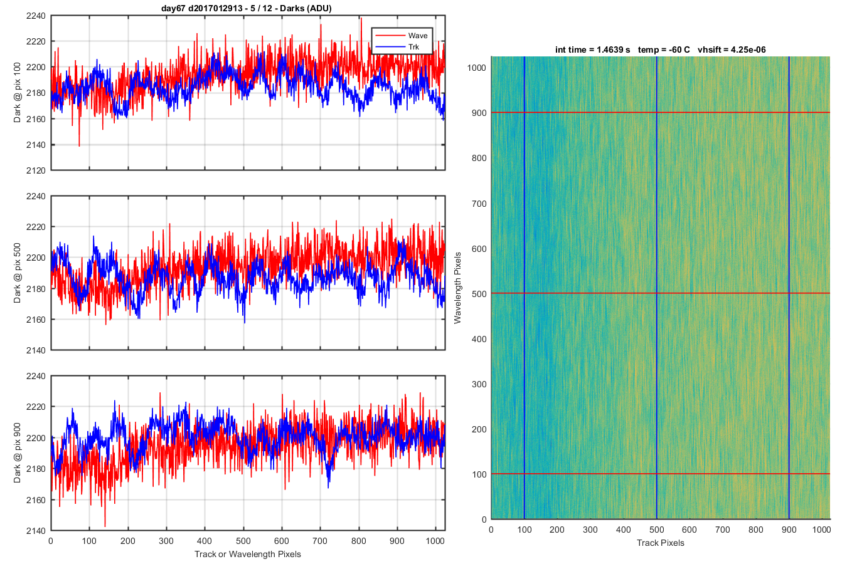Click blue vertical line at track pixel 100
The image size is (847, 564).
coord(524,288)
